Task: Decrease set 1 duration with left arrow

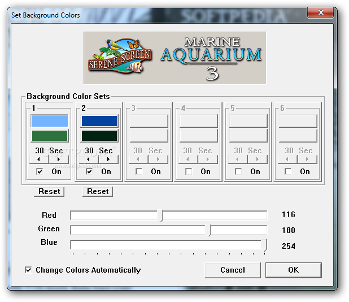Action: (39, 159)
